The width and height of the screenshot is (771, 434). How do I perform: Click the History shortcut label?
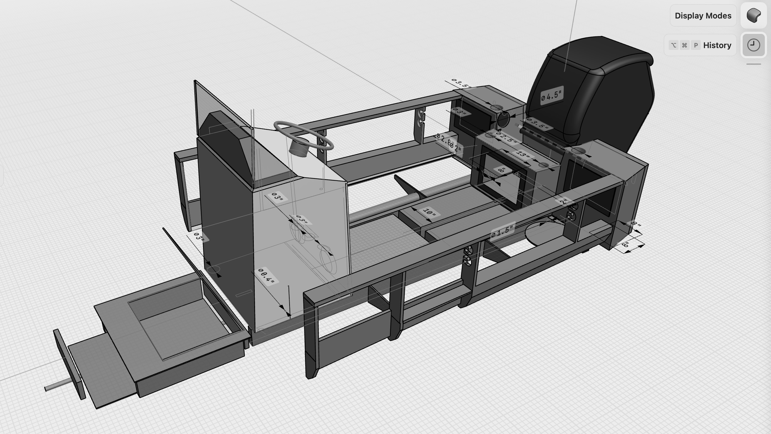click(700, 45)
